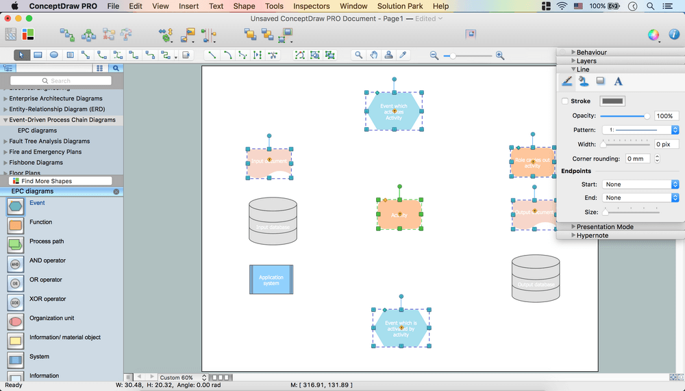The width and height of the screenshot is (685, 391).
Task: Pick the hand pan tool
Action: (x=374, y=55)
